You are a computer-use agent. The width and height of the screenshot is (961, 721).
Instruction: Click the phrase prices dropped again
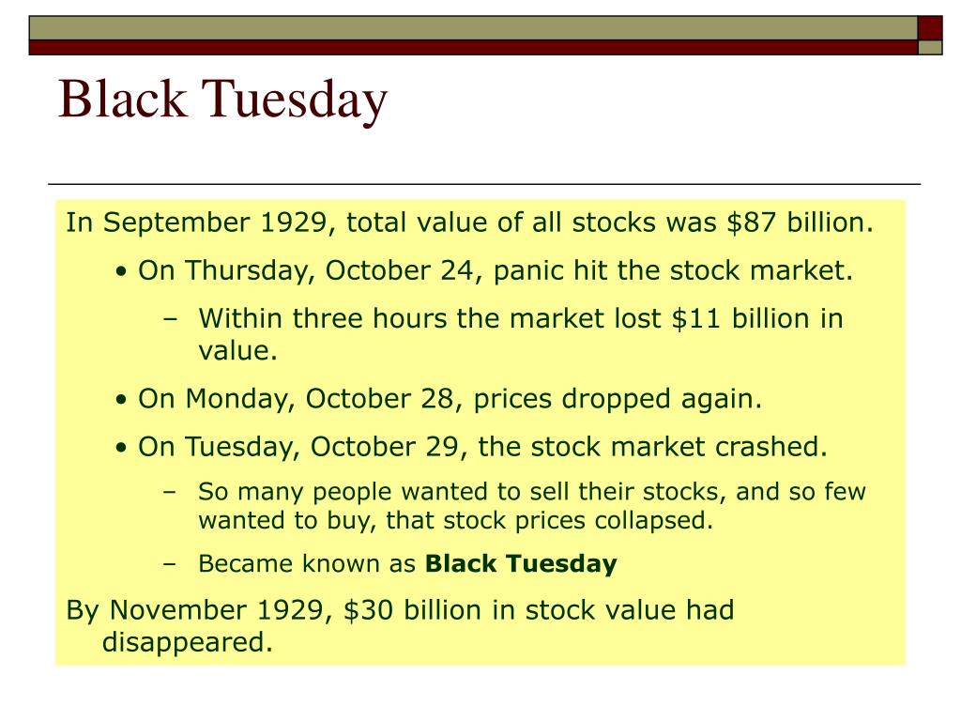click(x=618, y=399)
